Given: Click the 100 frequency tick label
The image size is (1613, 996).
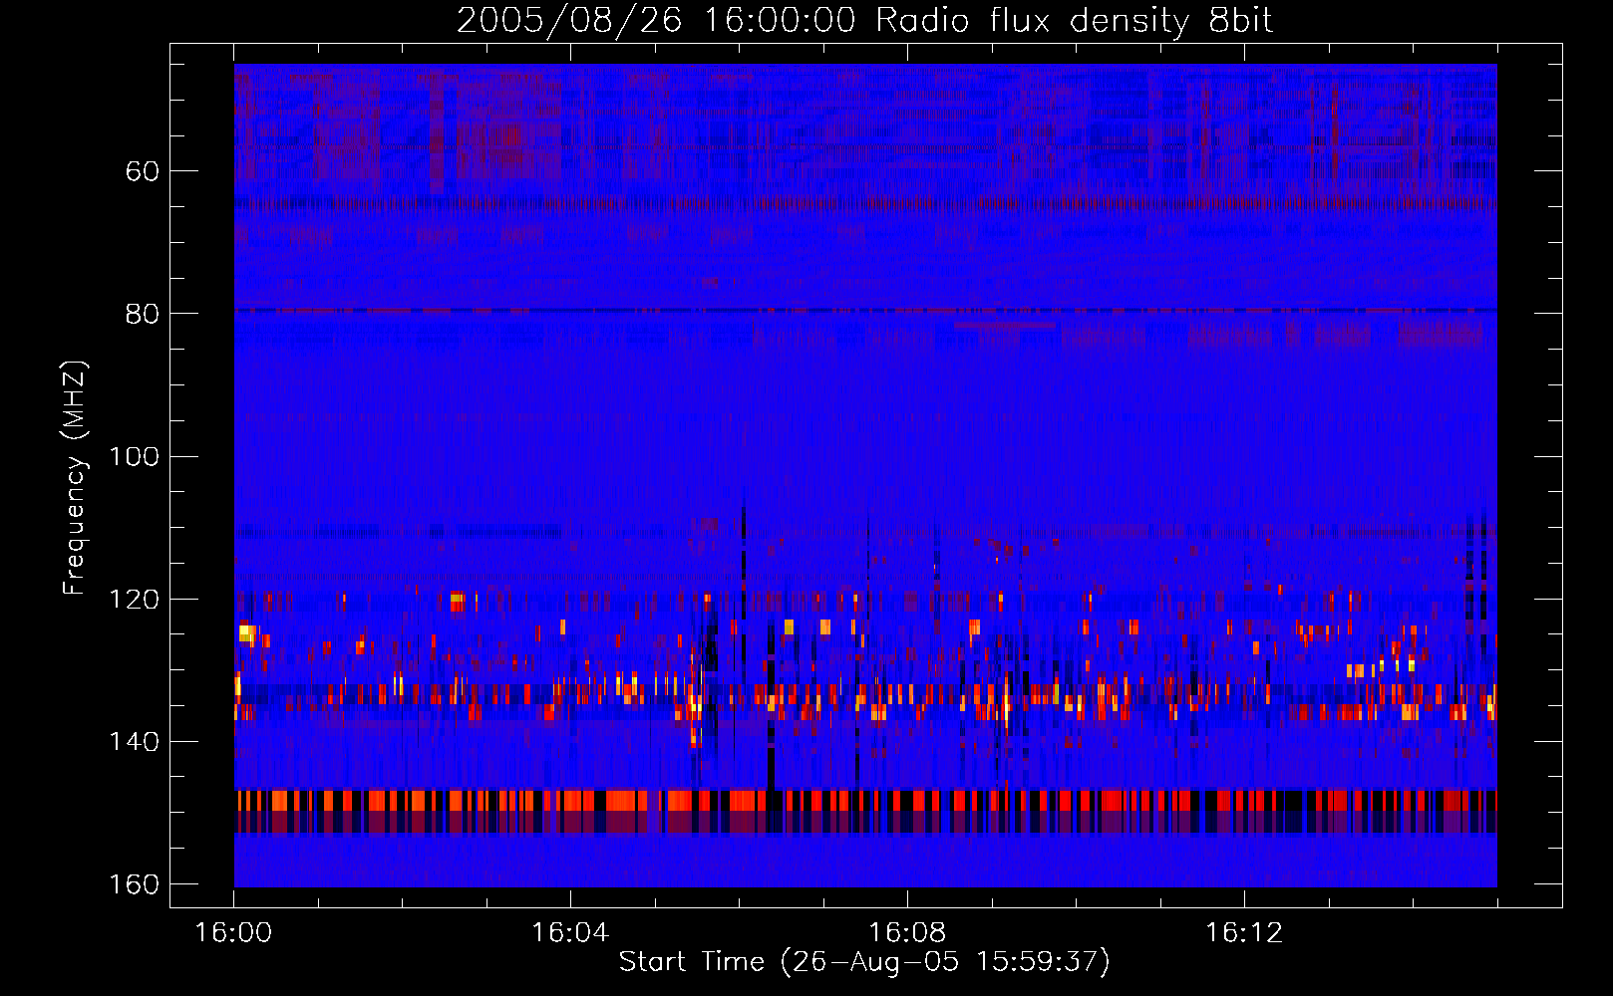Looking at the screenshot, I should click(133, 457).
